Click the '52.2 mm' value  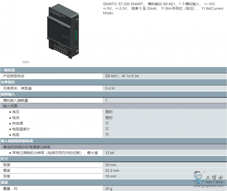click(x=112, y=171)
